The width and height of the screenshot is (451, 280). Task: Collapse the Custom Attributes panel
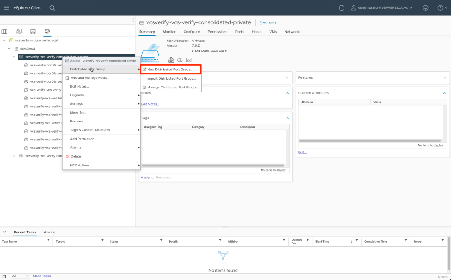444,93
